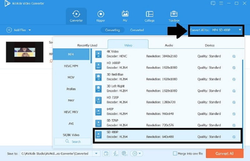Click the AVAide Video Converter logo

pos(7,3)
